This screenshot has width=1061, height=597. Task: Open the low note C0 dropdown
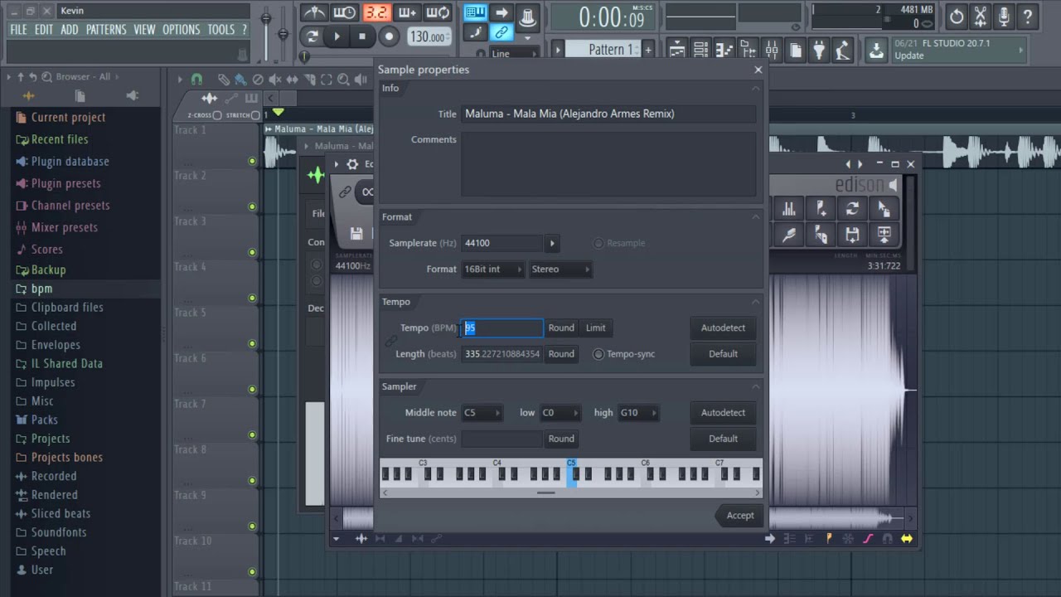point(560,413)
